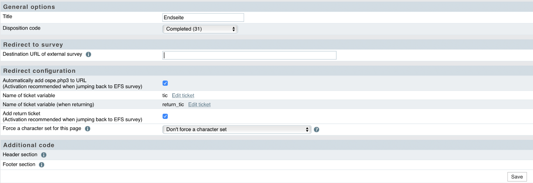
Task: Toggle Automatically add ospe.php3 to URL checkbox
Action: tap(165, 83)
